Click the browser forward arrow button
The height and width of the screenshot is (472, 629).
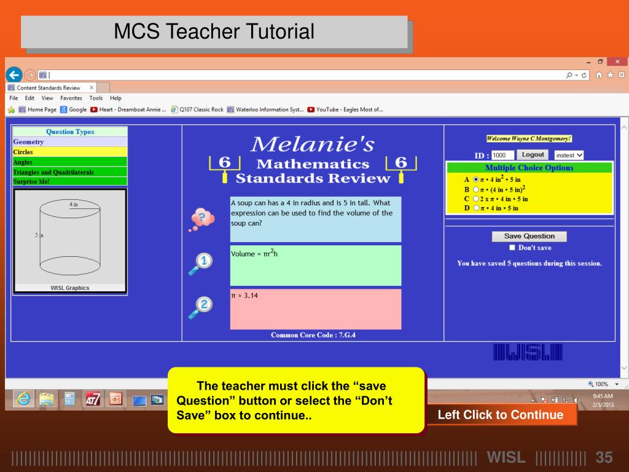click(29, 74)
